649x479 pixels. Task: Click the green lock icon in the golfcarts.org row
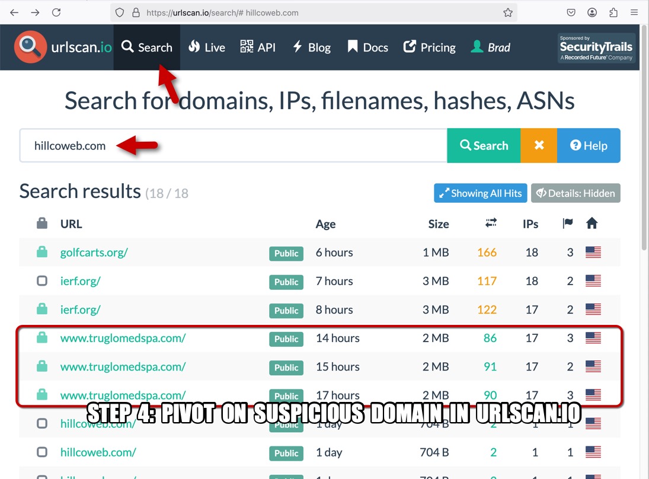click(x=42, y=252)
